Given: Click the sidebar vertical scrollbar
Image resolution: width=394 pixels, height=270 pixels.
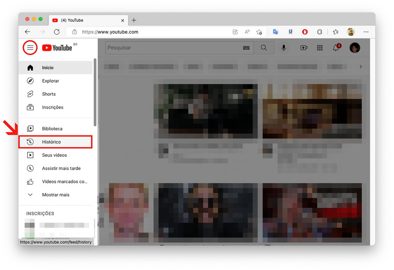Looking at the screenshot, I should pos(95,92).
